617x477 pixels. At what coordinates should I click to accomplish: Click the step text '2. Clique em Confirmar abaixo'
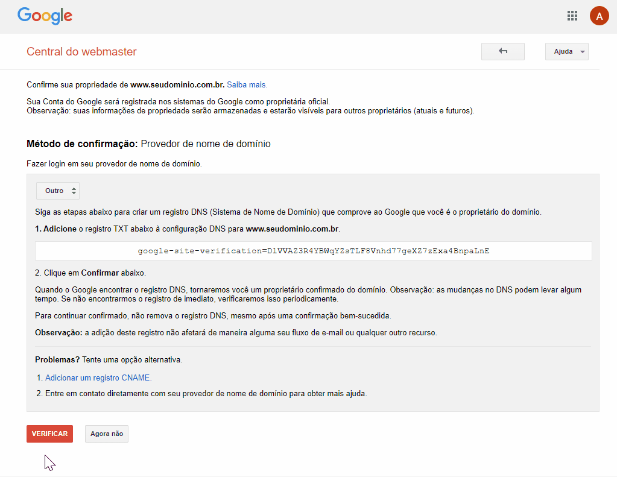(90, 273)
